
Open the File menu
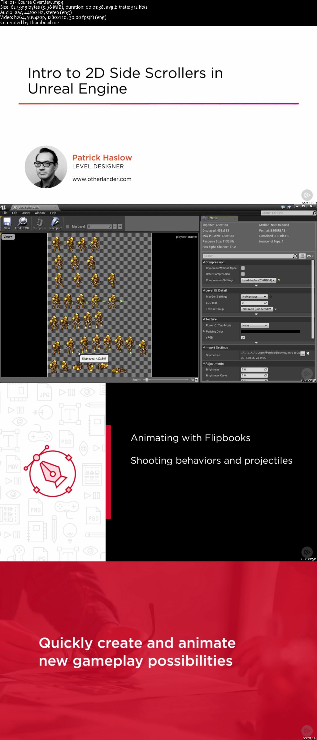click(5, 213)
